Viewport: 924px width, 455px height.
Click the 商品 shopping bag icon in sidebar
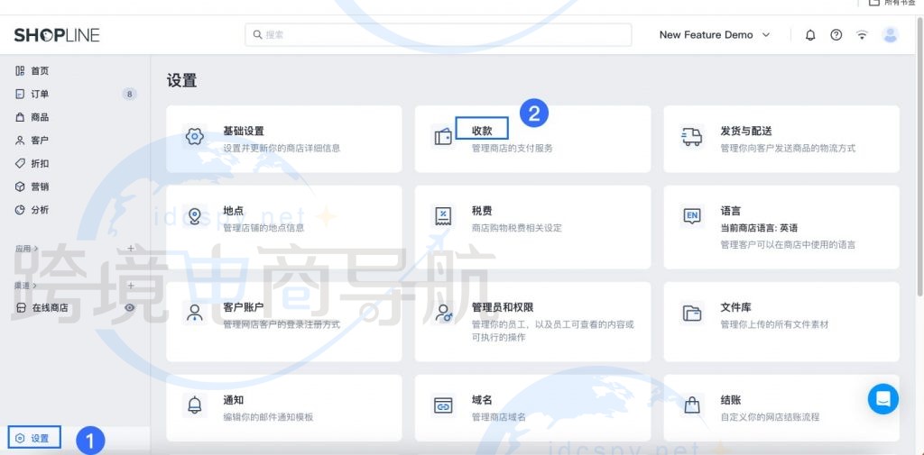20,117
